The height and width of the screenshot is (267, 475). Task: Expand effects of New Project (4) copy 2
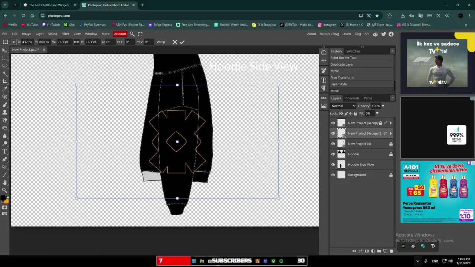pos(390,133)
